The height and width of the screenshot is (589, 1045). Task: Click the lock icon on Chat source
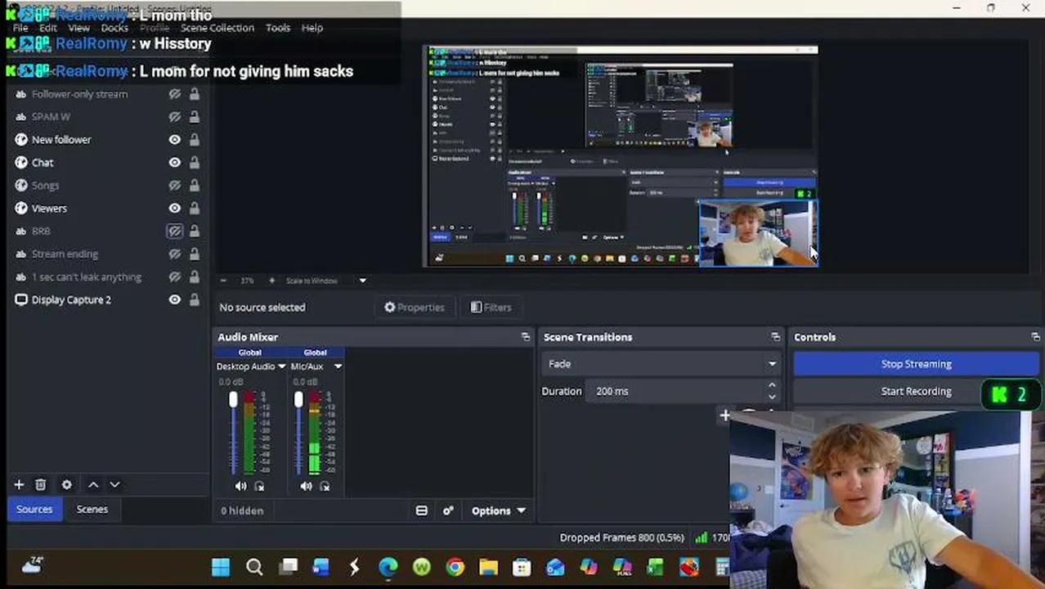[195, 163]
